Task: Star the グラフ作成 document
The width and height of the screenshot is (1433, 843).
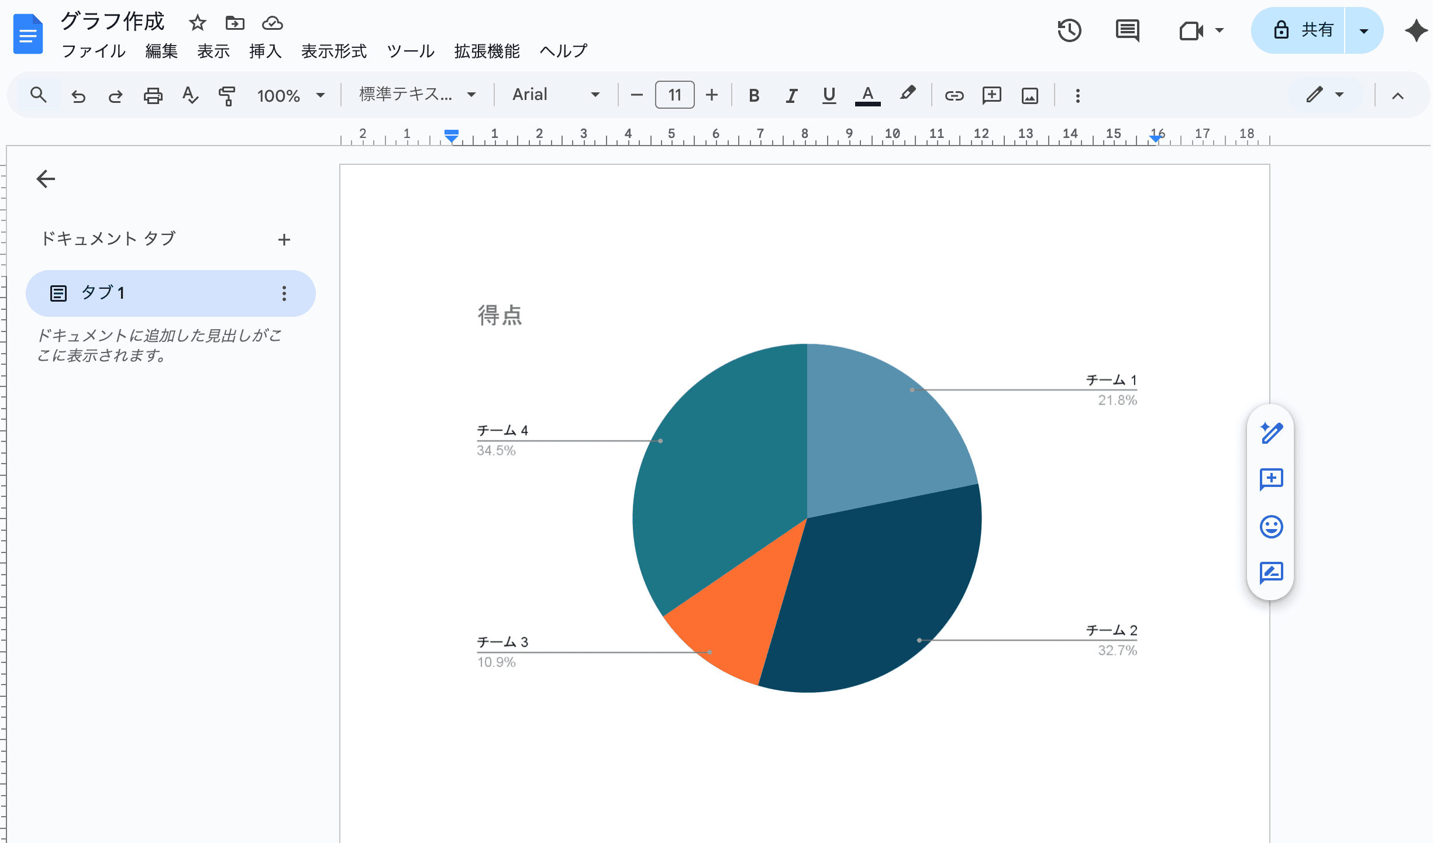Action: click(x=197, y=23)
